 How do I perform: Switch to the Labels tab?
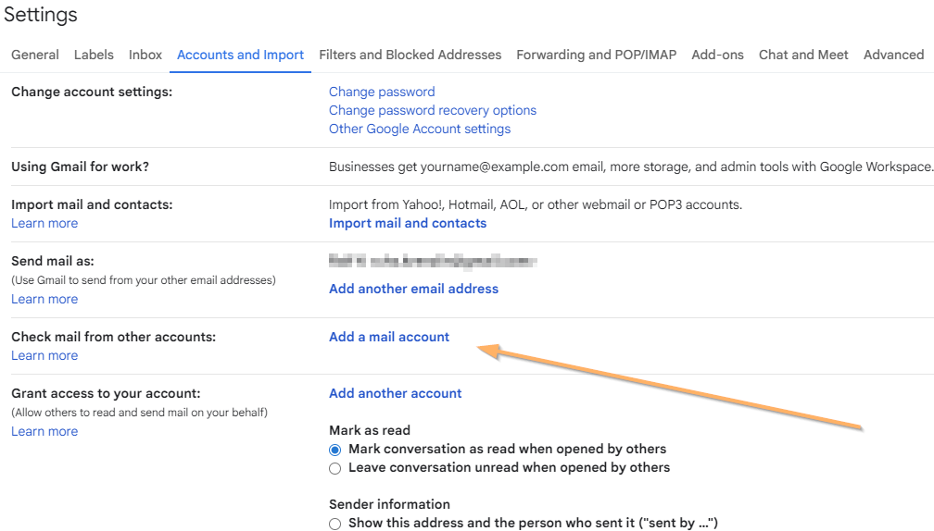point(94,55)
